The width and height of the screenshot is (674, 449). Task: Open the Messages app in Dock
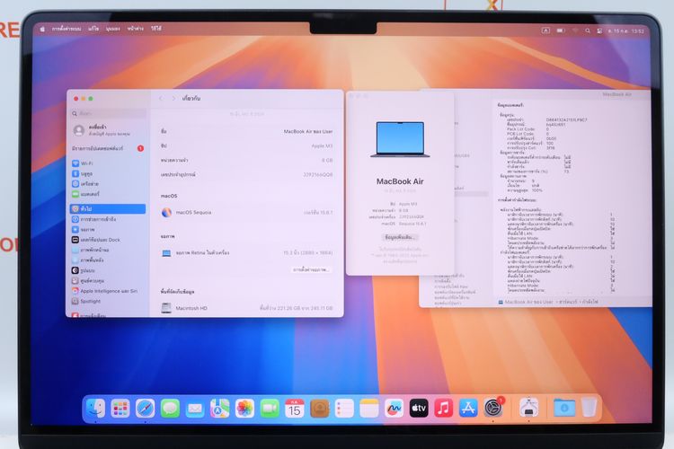pos(170,409)
